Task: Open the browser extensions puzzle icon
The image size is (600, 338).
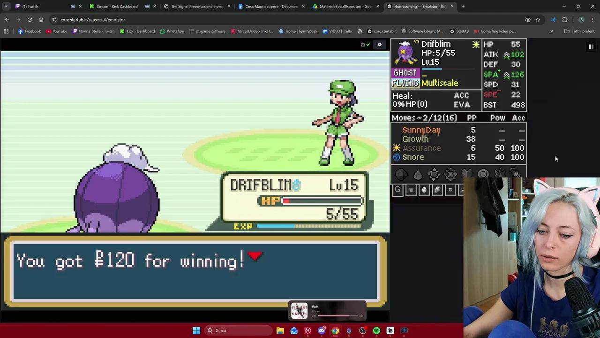Action: tap(565, 20)
